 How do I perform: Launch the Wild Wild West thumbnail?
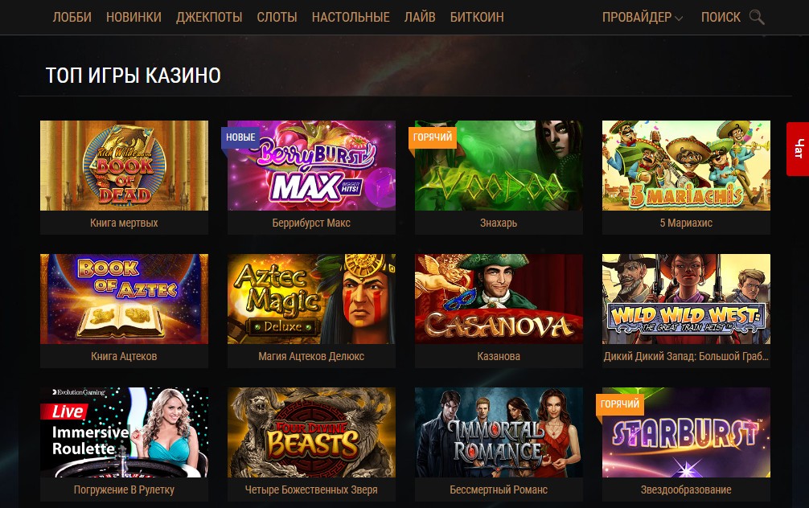coord(686,299)
